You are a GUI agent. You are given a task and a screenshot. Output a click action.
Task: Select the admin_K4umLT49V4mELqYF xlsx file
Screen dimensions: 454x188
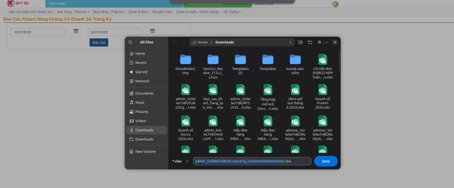coord(213,128)
